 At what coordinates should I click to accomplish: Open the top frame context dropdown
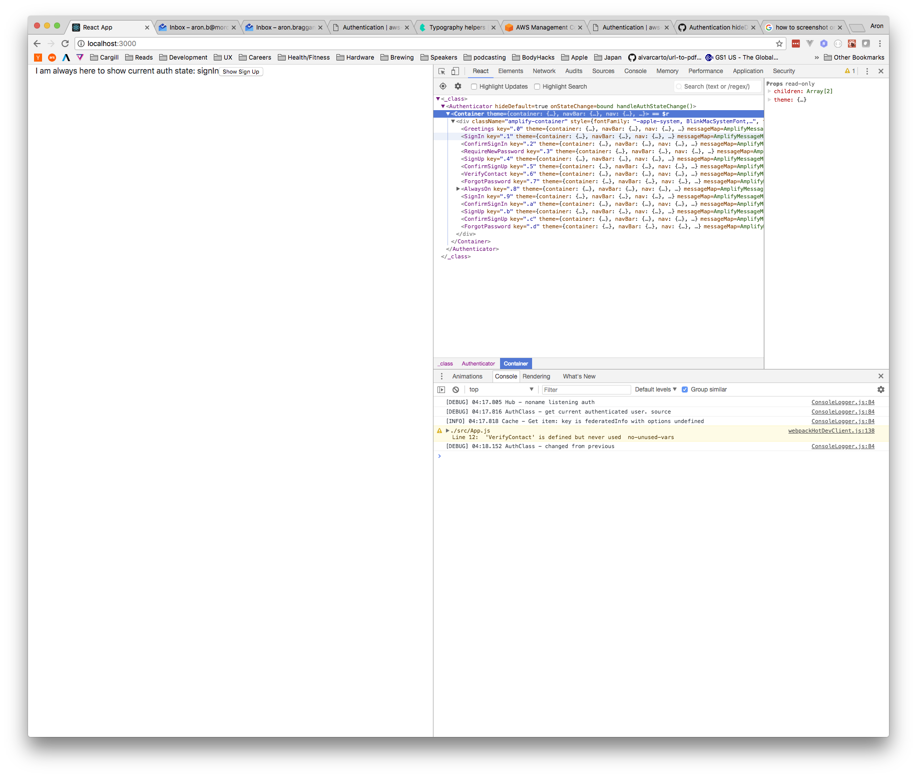(501, 390)
